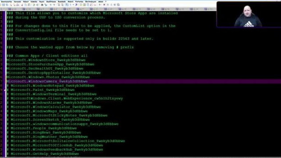Click the commented line Microsoft.WindowsFeedbackHub
The width and height of the screenshot is (281, 158).
coord(55,150)
